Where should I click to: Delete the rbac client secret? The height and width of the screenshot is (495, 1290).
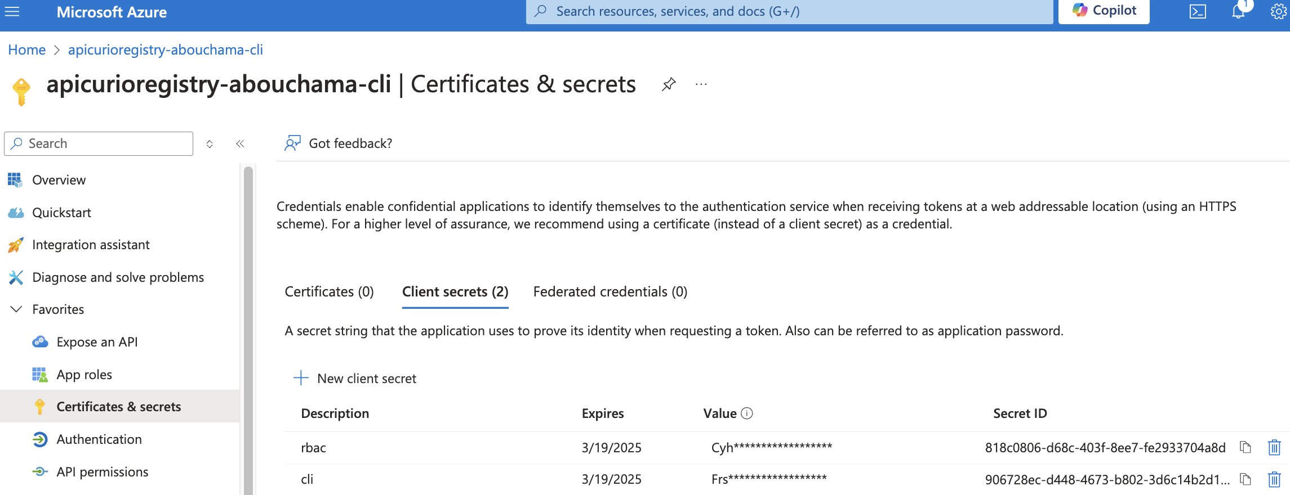1274,448
